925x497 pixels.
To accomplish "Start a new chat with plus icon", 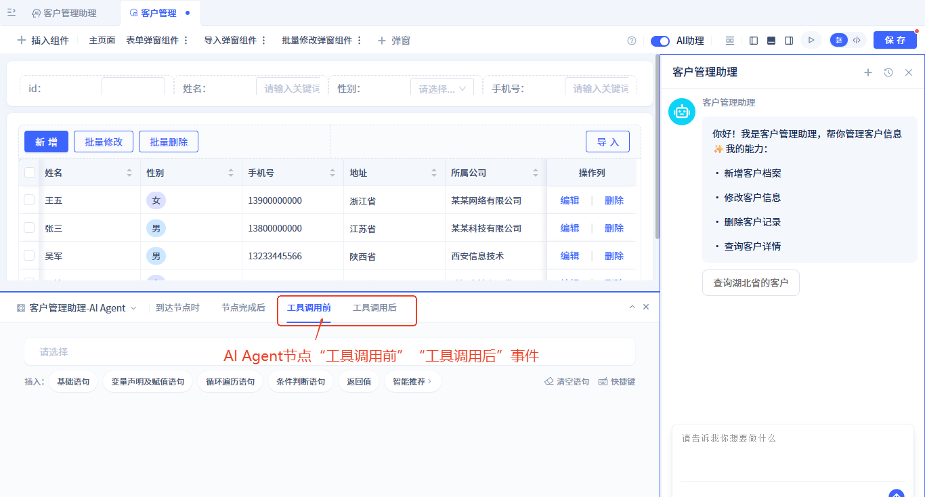I will click(x=868, y=72).
